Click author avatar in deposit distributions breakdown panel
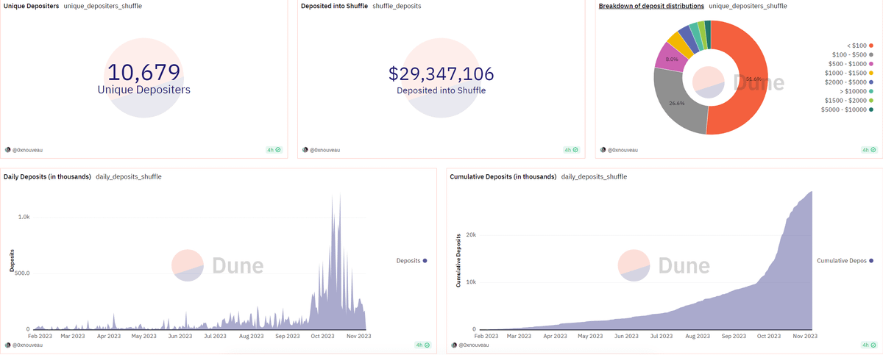The width and height of the screenshot is (883, 355). 603,150
